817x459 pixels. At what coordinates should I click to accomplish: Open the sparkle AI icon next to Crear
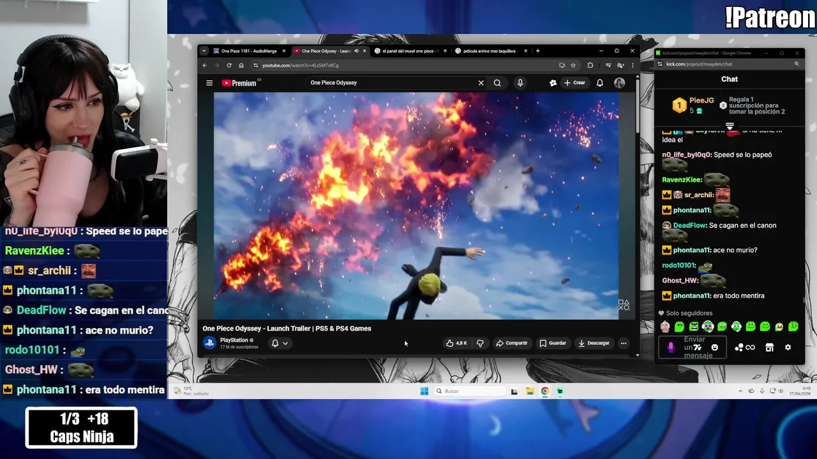tap(553, 83)
